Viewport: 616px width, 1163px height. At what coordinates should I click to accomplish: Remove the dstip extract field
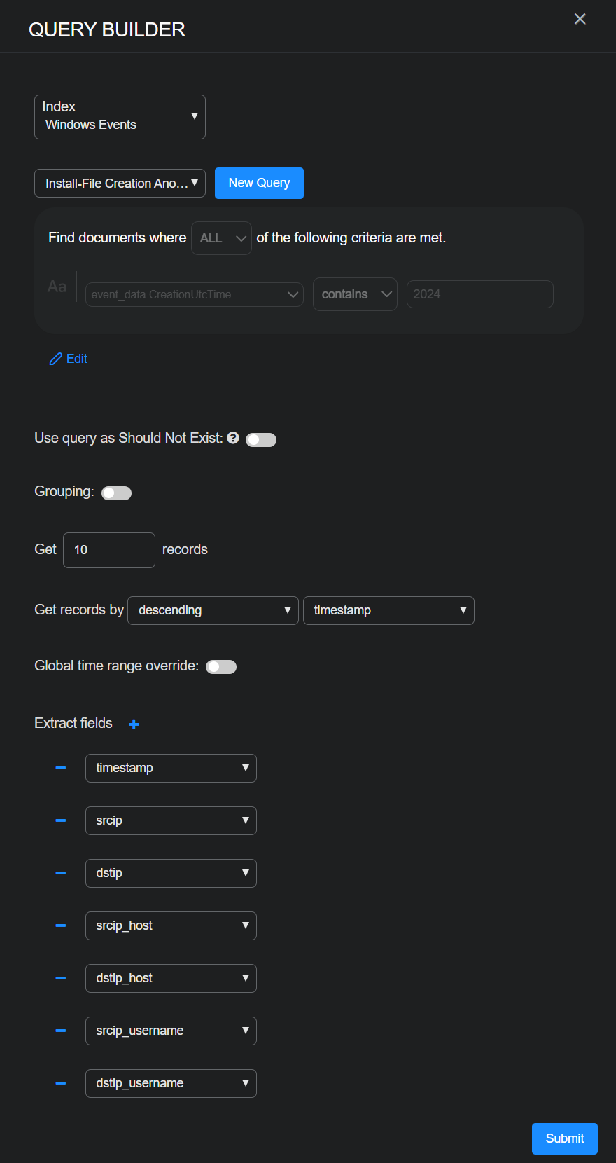pos(61,873)
